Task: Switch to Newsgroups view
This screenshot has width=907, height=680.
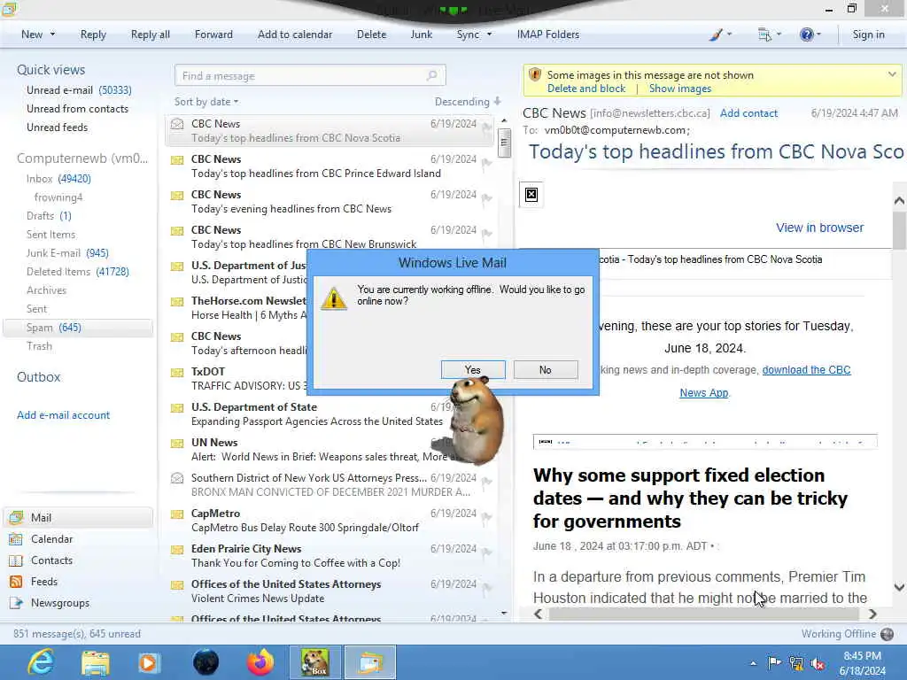Action: tap(60, 603)
